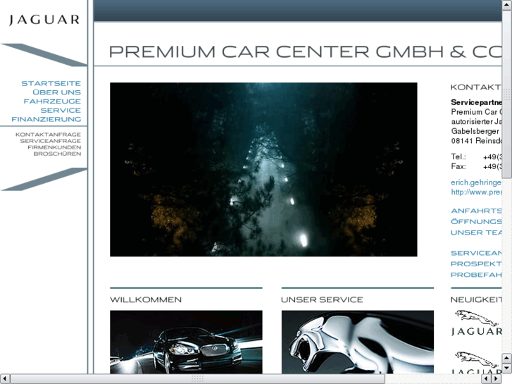This screenshot has height=384, width=512.
Task: Click the Gabelsberger address line
Action: [x=475, y=131]
